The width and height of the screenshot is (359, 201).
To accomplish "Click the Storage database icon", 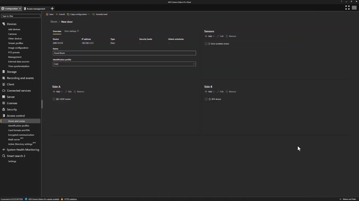I will click(4, 72).
